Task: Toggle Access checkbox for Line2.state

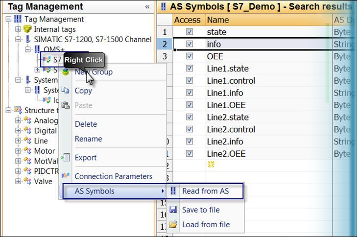Action: [x=190, y=117]
